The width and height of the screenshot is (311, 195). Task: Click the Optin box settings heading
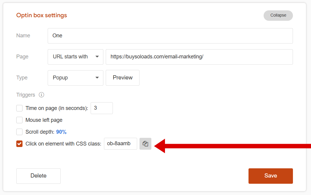pos(41,15)
